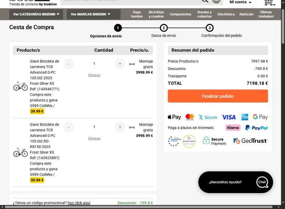
Task: Open Mi cuenta dropdown
Action: (x=240, y=2)
